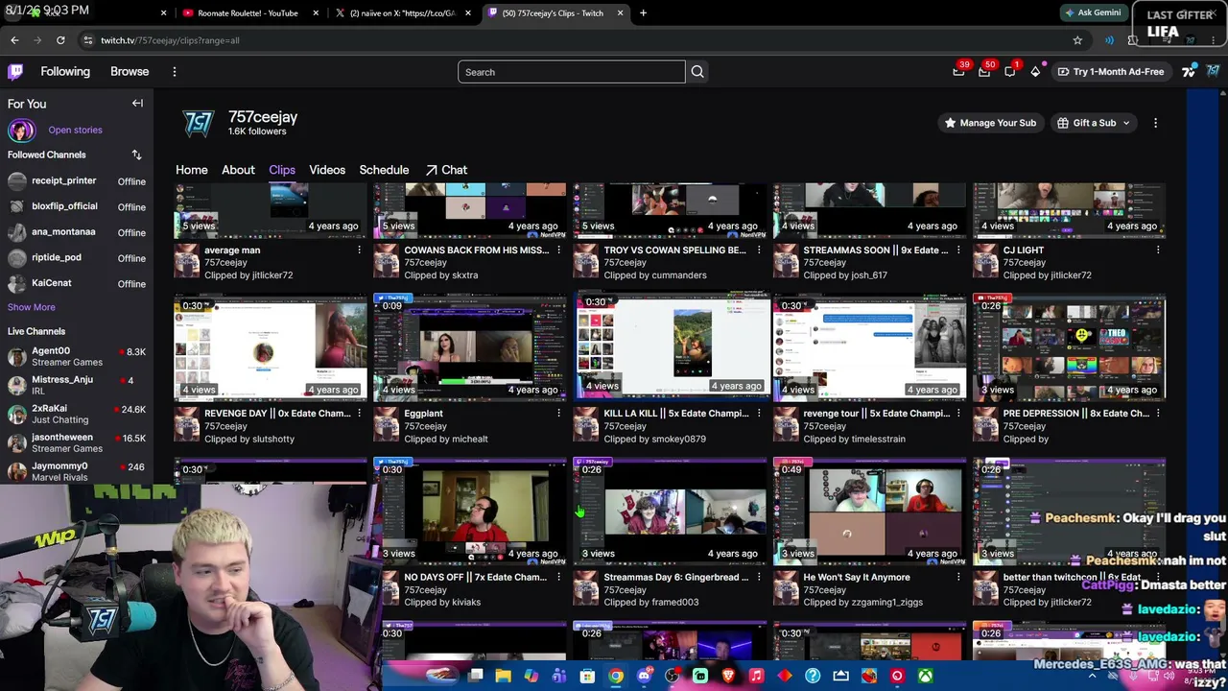
Task: Open Brave browser from the taskbar
Action: (728, 677)
